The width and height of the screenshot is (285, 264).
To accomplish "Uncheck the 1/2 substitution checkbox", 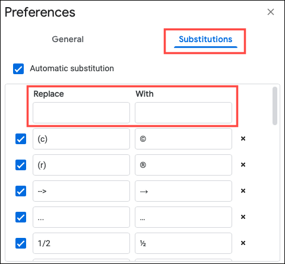I will (x=21, y=243).
